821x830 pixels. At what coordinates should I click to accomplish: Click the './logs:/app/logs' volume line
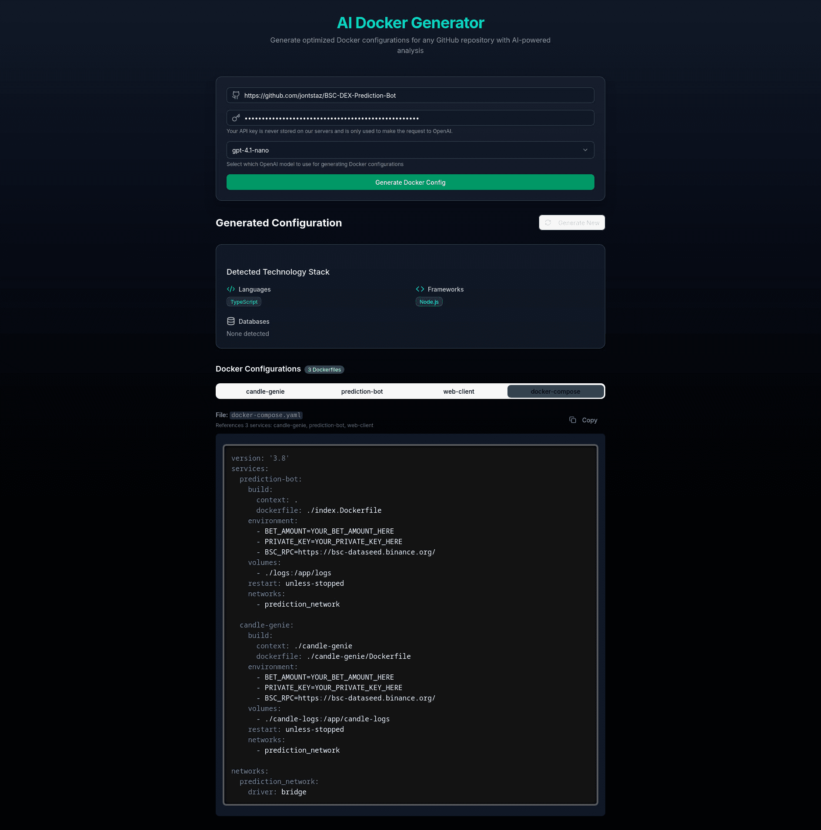coord(294,573)
